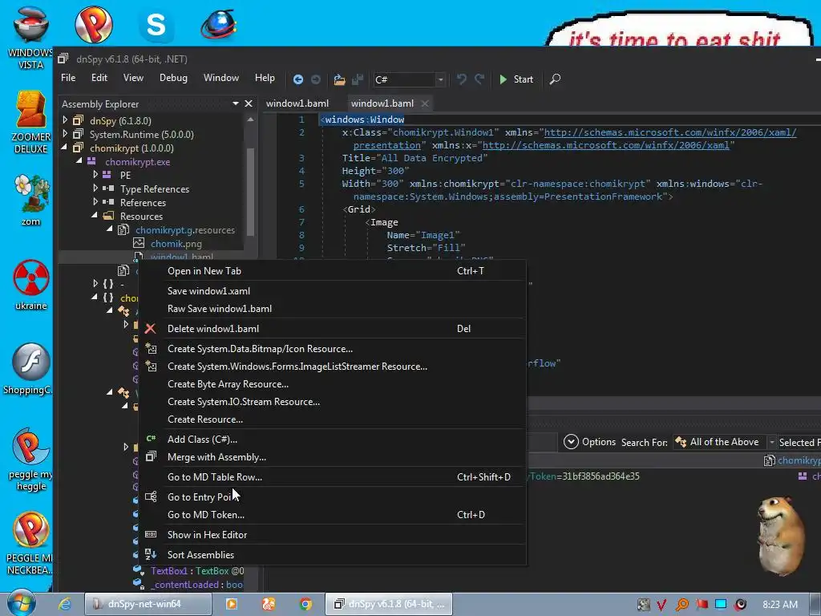The image size is (821, 616).
Task: Click the Save All toolbar icon
Action: [x=358, y=79]
